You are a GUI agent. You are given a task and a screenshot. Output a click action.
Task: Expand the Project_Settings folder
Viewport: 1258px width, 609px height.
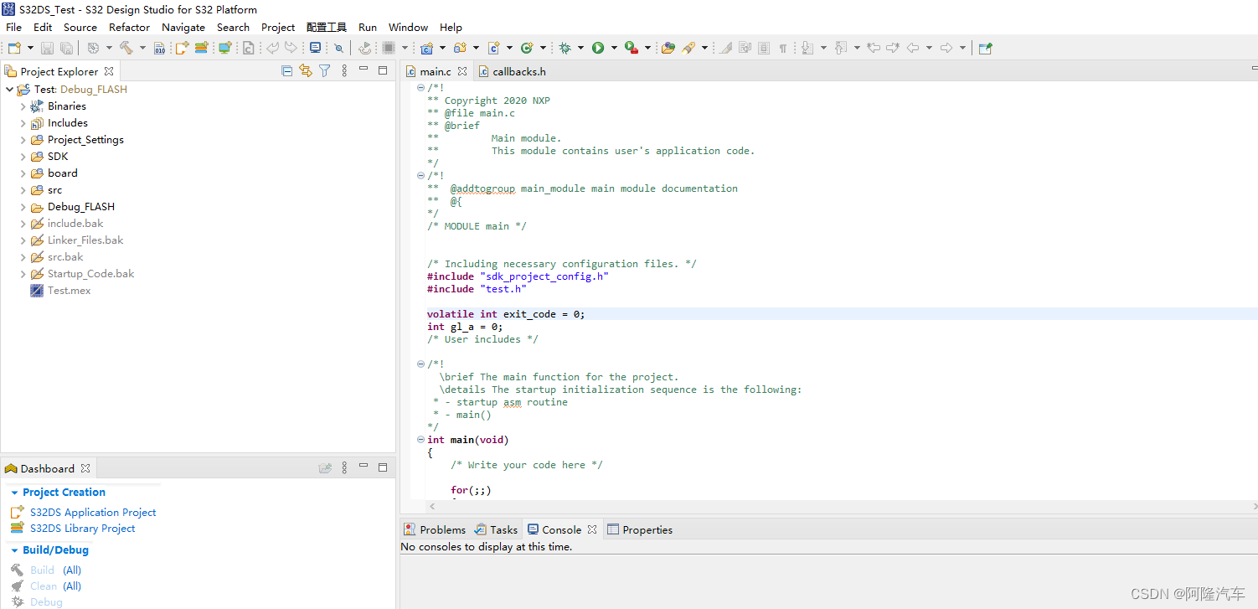click(x=23, y=140)
